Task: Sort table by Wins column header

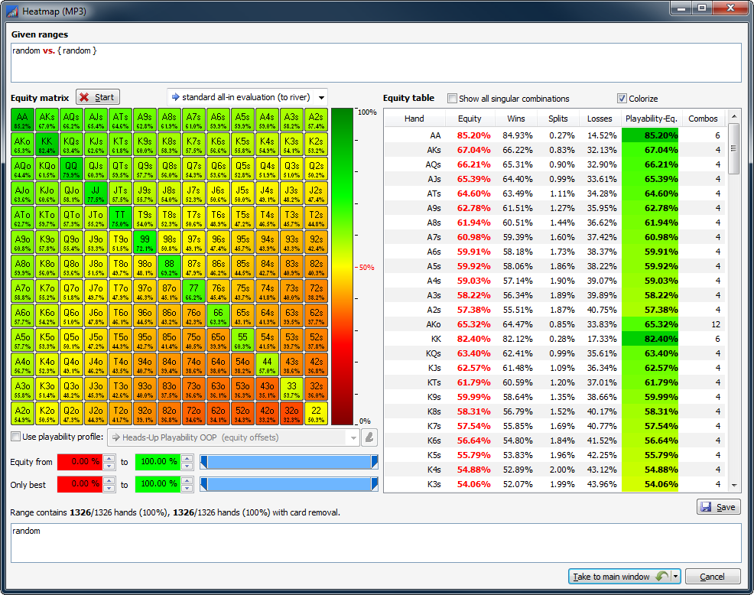Action: [516, 119]
